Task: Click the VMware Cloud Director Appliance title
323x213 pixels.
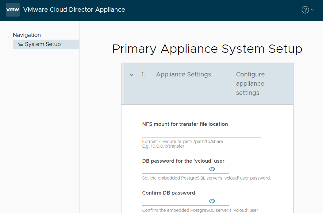Action: (74, 10)
